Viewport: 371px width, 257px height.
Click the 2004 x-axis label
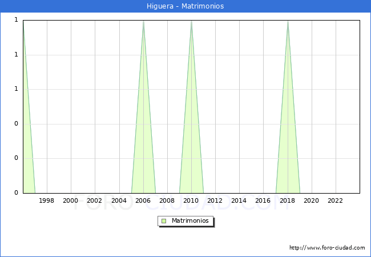119,200
